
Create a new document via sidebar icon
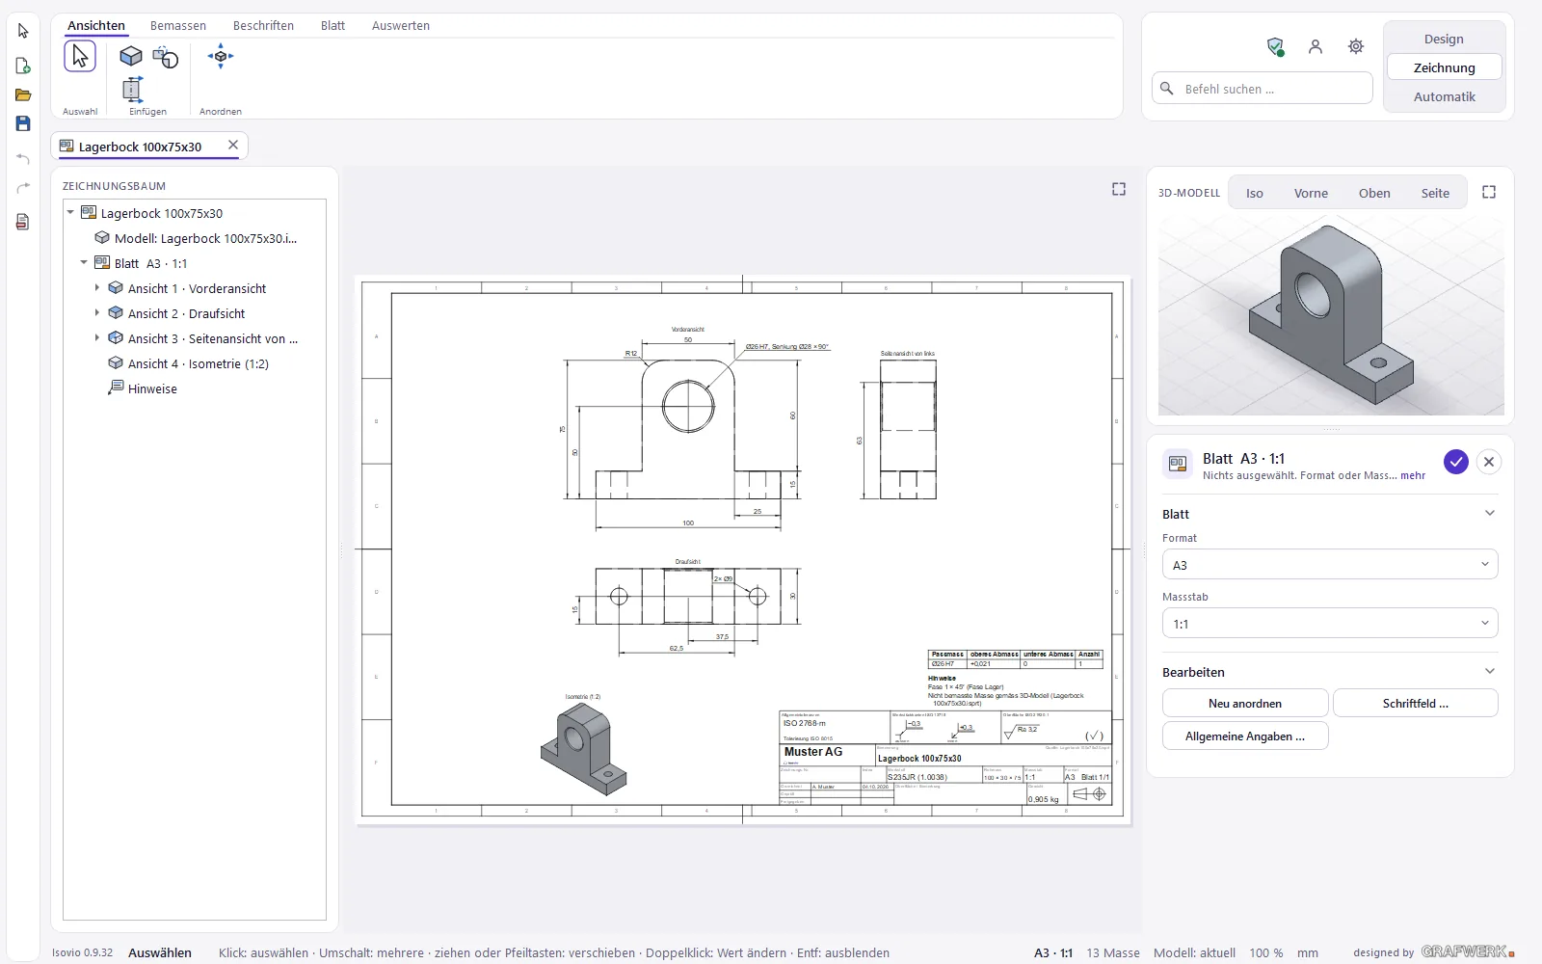coord(23,66)
